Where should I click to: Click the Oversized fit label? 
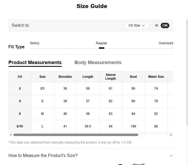point(166,43)
